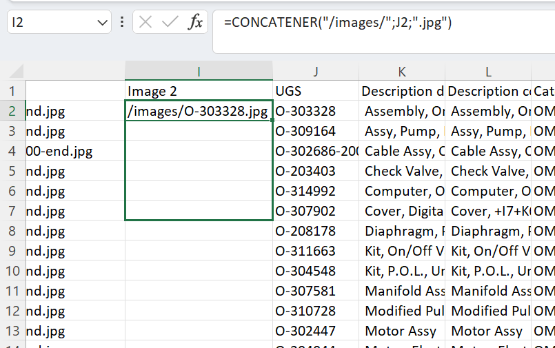This screenshot has height=348, width=555.
Task: Select cell with O-309164
Action: coord(315,131)
